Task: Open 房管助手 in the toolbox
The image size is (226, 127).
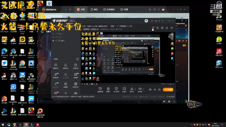Action: [x=66, y=66]
